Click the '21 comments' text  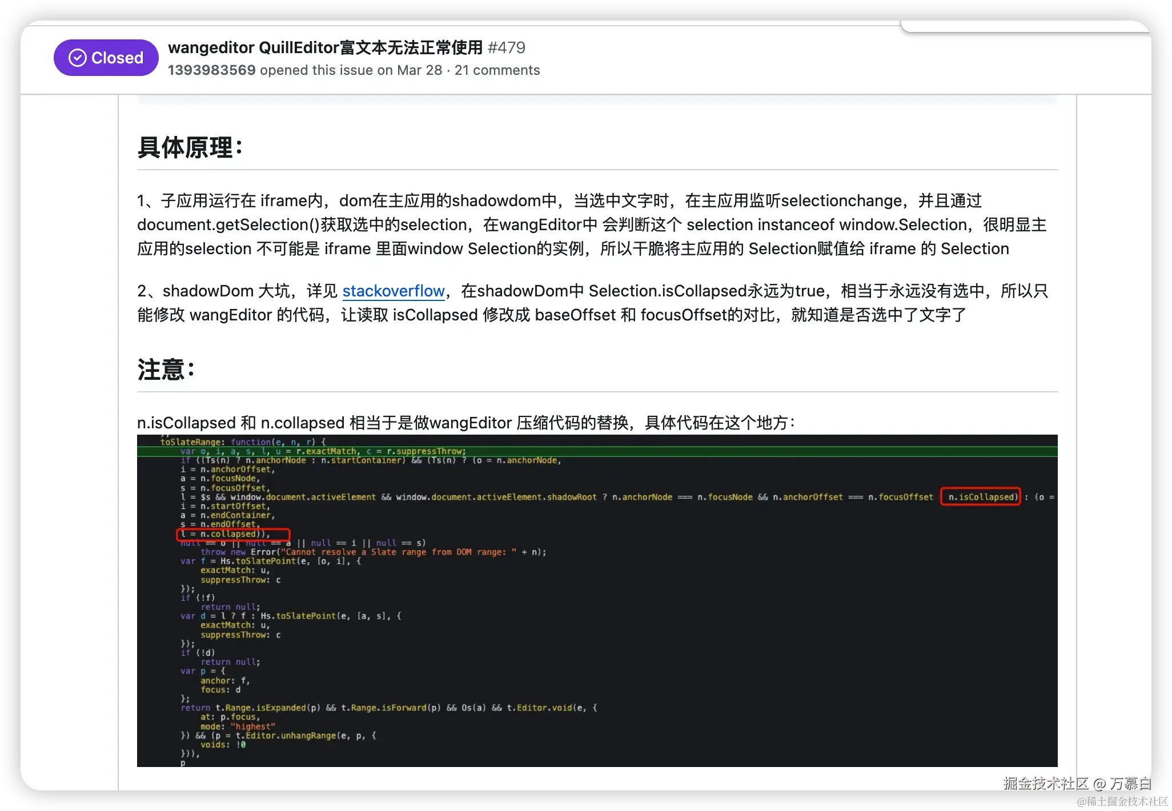(x=497, y=70)
